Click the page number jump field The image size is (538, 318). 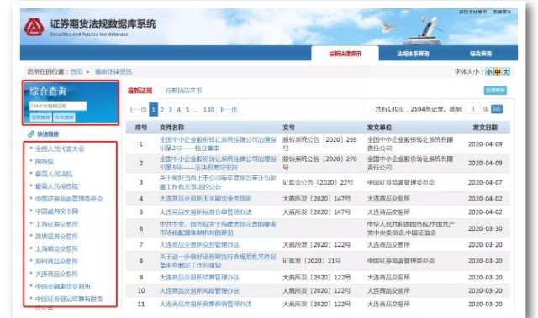click(473, 109)
